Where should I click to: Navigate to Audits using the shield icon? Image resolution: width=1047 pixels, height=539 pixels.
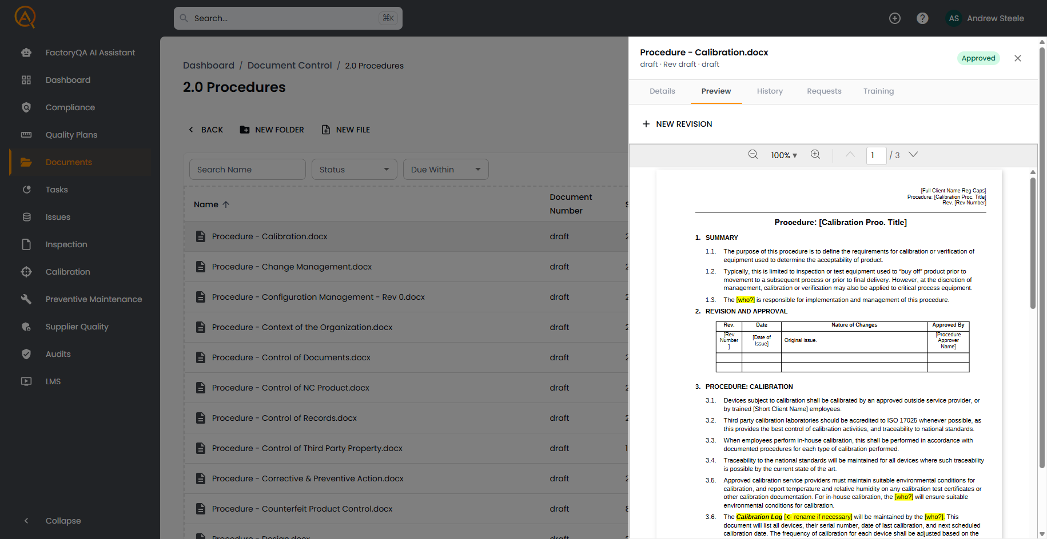tap(26, 354)
